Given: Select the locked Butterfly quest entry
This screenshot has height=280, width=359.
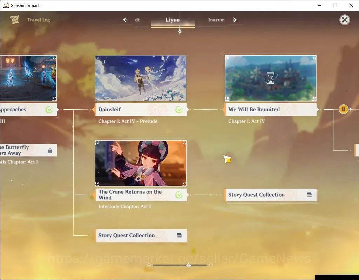Looking at the screenshot, I should pyautogui.click(x=28, y=150).
